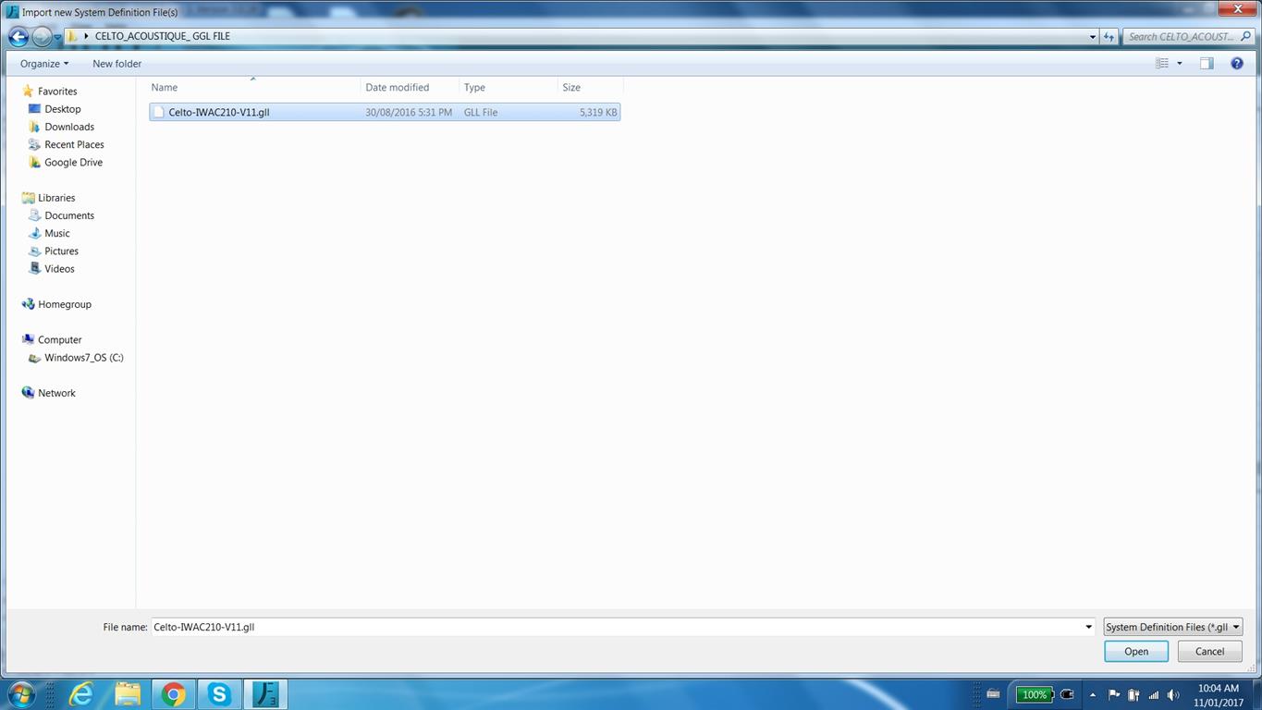The image size is (1262, 710).
Task: Click the Cancel button
Action: 1209,652
